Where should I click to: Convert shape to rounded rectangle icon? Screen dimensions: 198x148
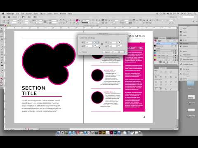coord(161,82)
